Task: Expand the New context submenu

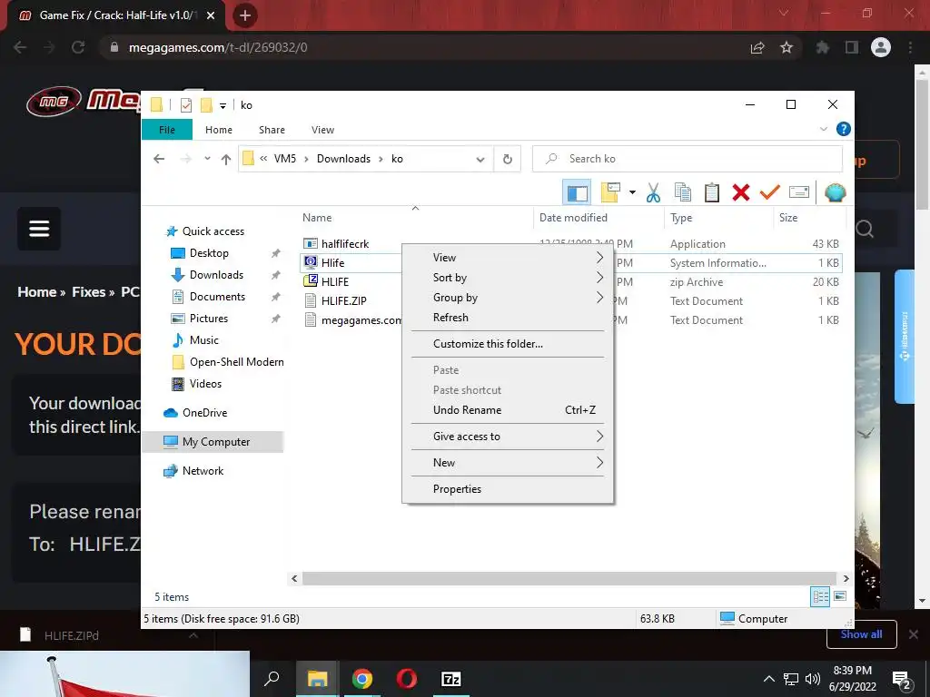Action: point(508,463)
